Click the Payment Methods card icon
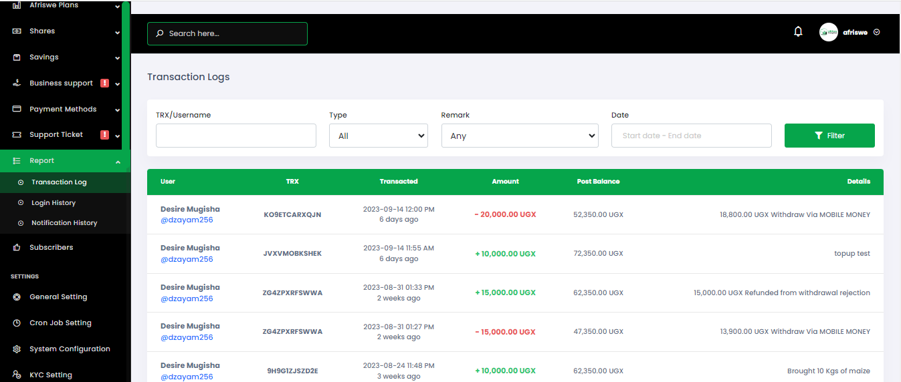Image resolution: width=901 pixels, height=382 pixels. [17, 109]
